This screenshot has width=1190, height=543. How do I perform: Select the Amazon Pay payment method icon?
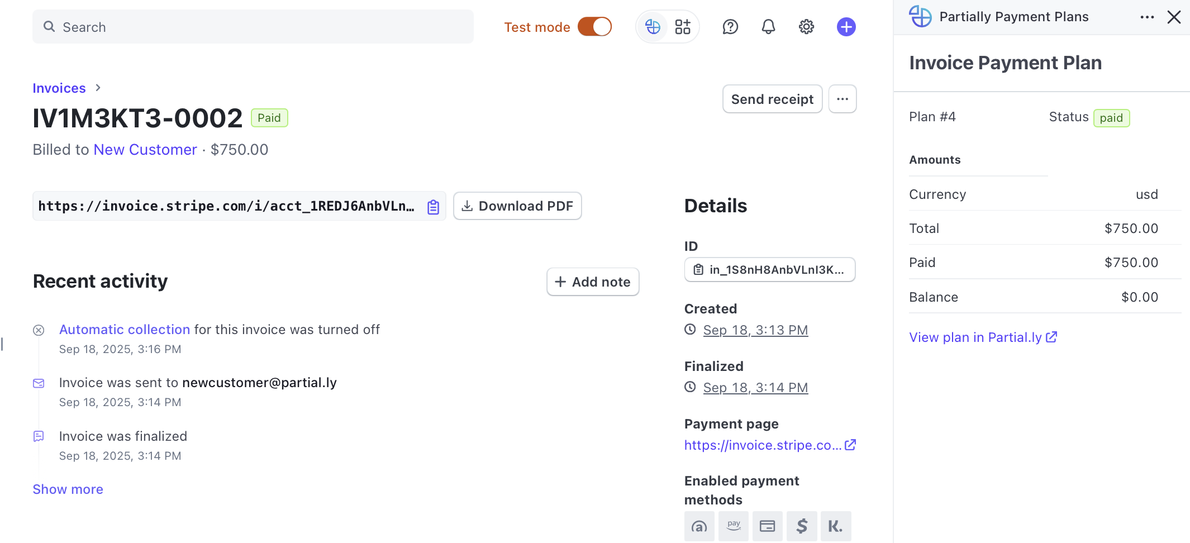coord(734,526)
